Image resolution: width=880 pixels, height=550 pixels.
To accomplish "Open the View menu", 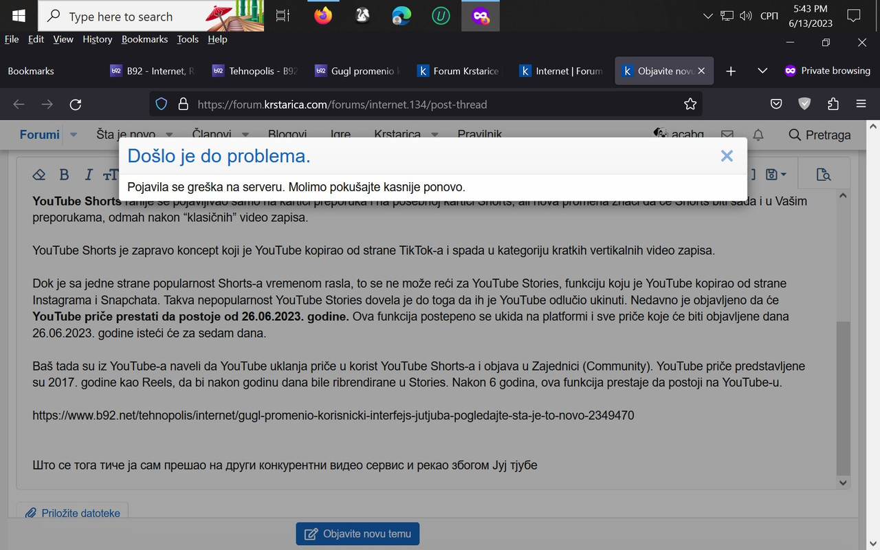I will (x=63, y=39).
